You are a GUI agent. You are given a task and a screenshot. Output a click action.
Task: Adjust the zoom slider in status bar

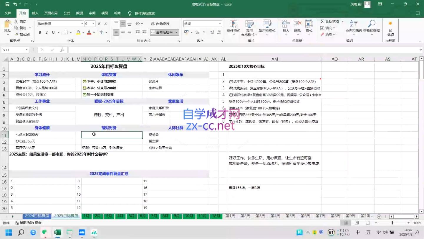tap(392, 223)
